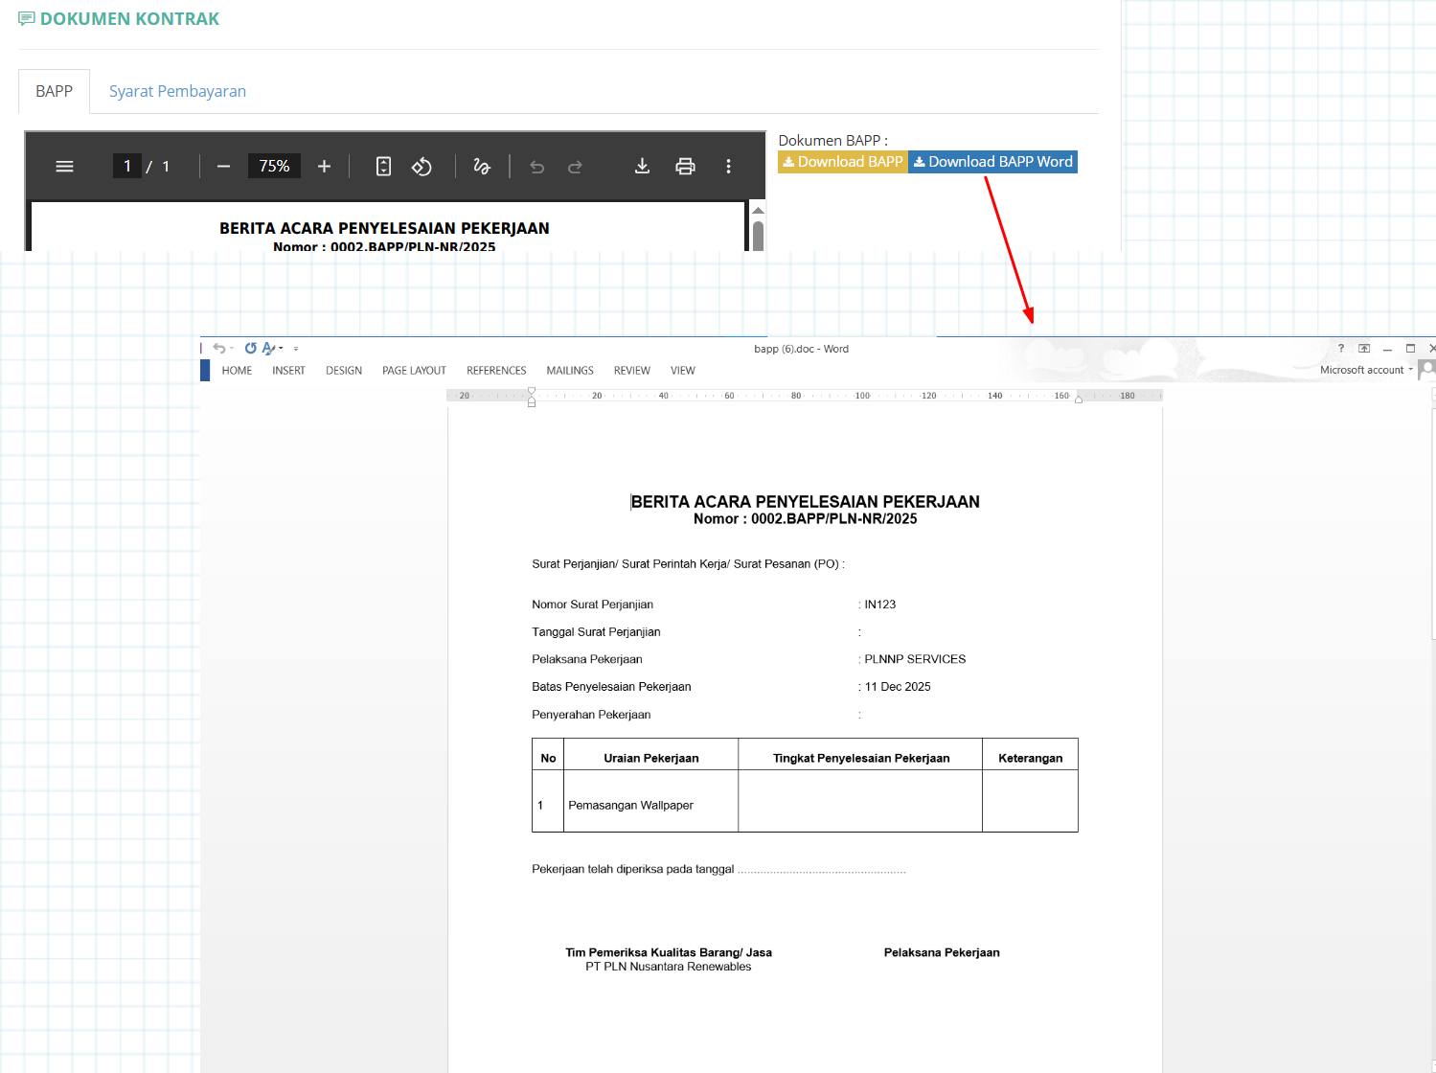Viewport: 1436px width, 1073px height.
Task: Click the Microsoft account avatar picture
Action: coord(1427,370)
